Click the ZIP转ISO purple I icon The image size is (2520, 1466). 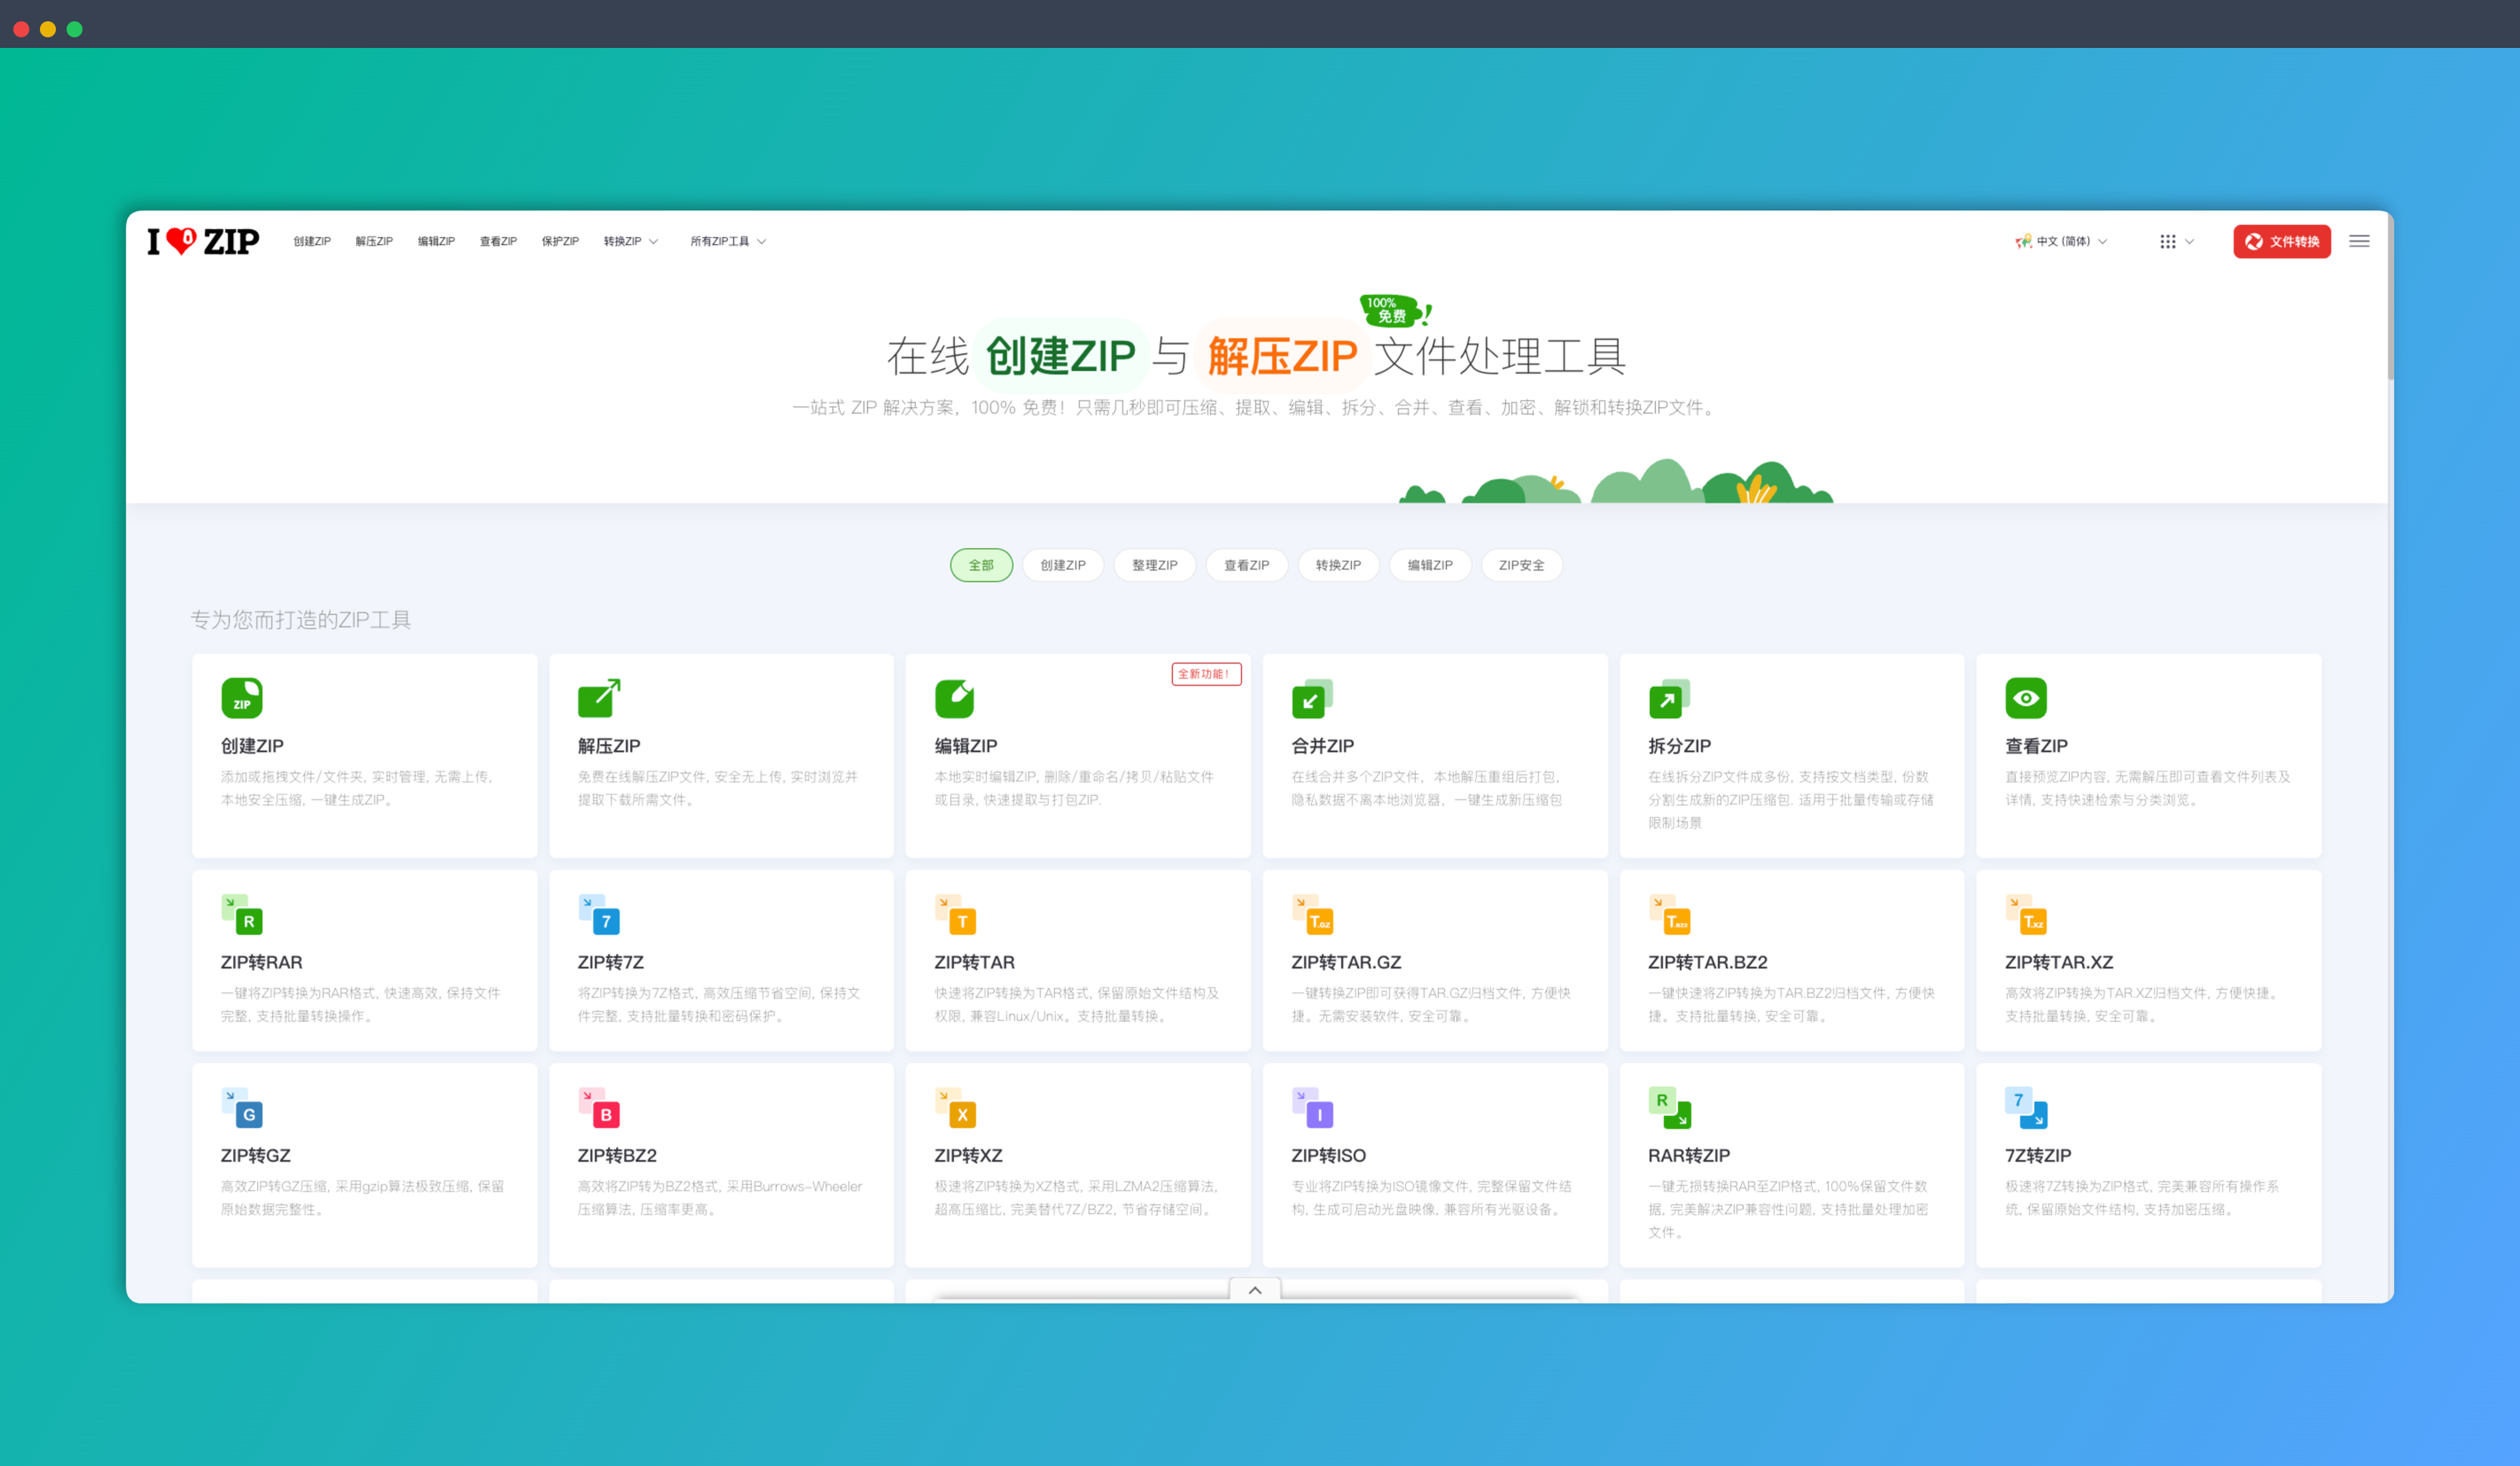click(1312, 1107)
